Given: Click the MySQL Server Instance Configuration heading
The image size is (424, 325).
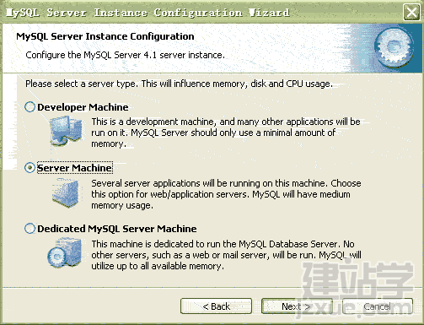Looking at the screenshot, I should click(x=105, y=36).
